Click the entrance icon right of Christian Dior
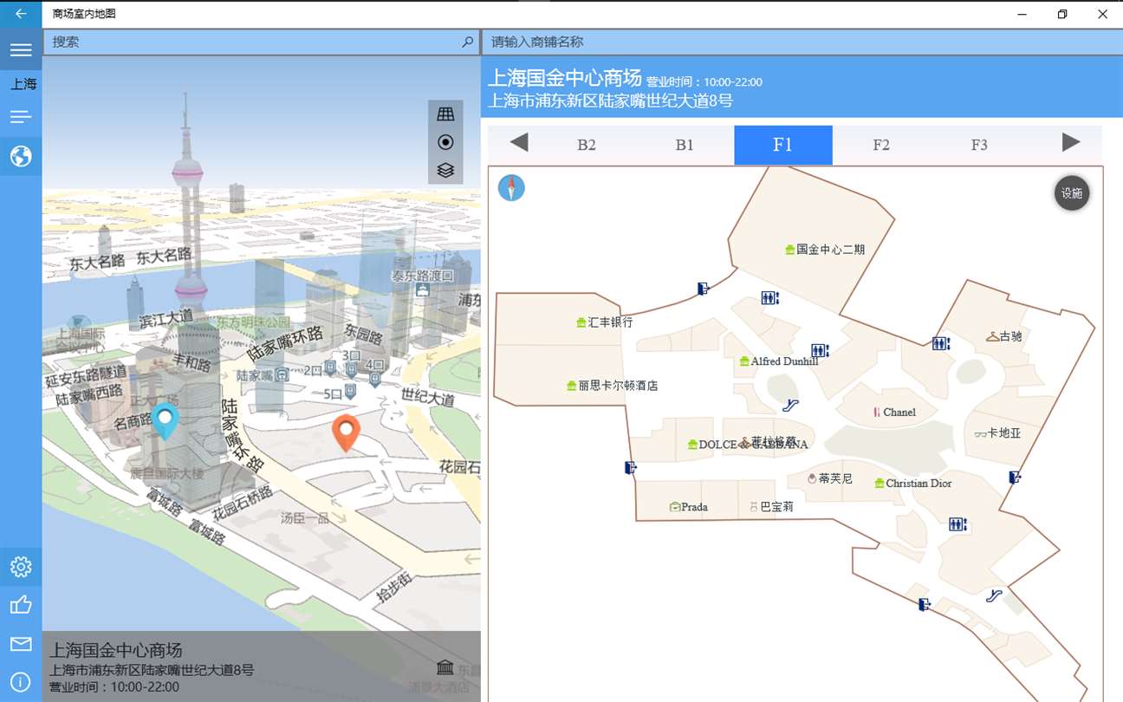 (x=1015, y=478)
